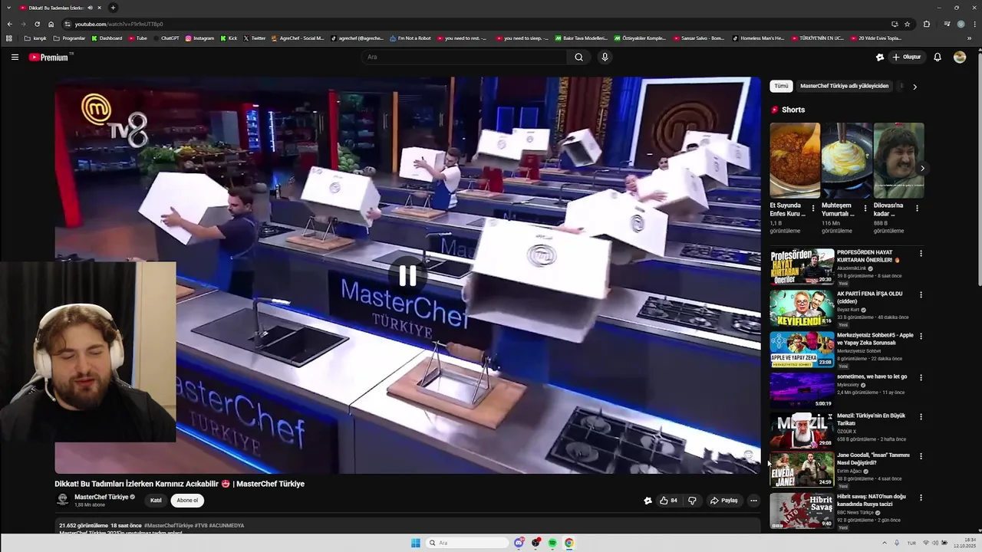Open options for 'PROFESÖRDEN HAYAT KURTARAN ÖNERİLER' video

click(x=921, y=253)
